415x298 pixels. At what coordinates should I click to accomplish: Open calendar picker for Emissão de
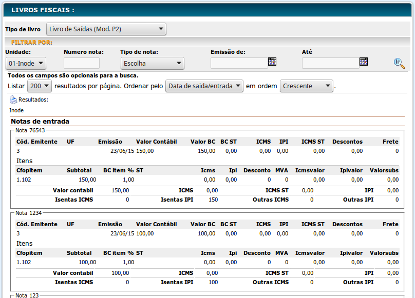click(x=272, y=62)
